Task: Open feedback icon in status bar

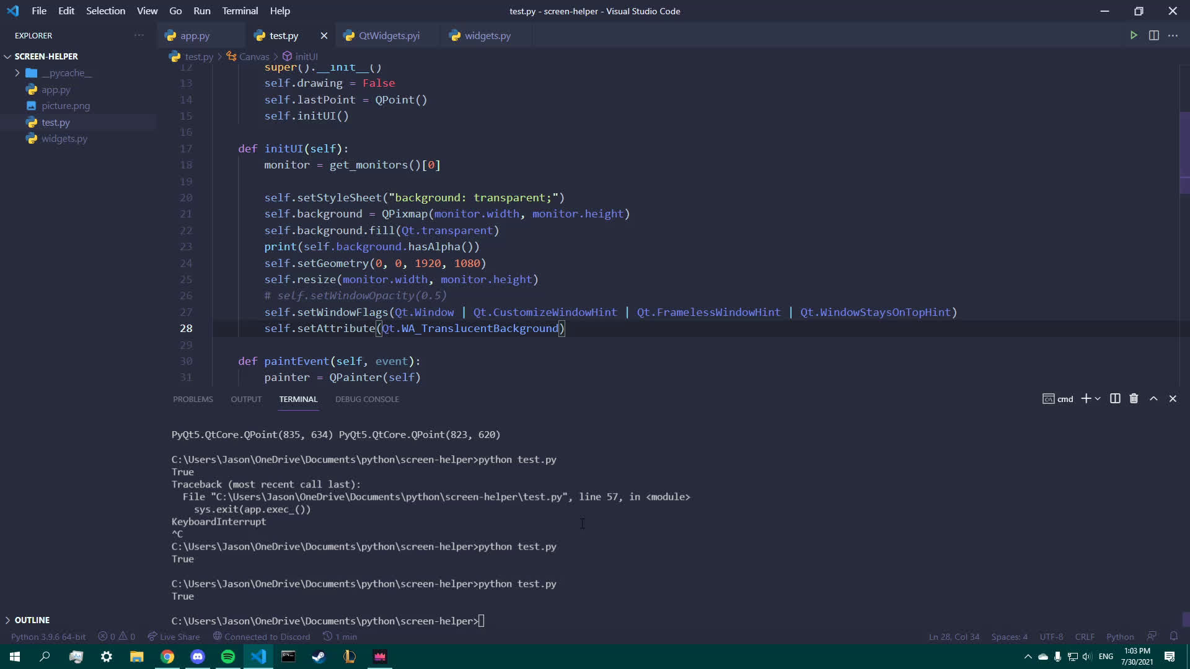Action: coord(1152,636)
